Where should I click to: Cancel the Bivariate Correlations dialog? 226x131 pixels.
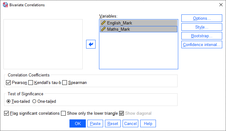pos(130,123)
